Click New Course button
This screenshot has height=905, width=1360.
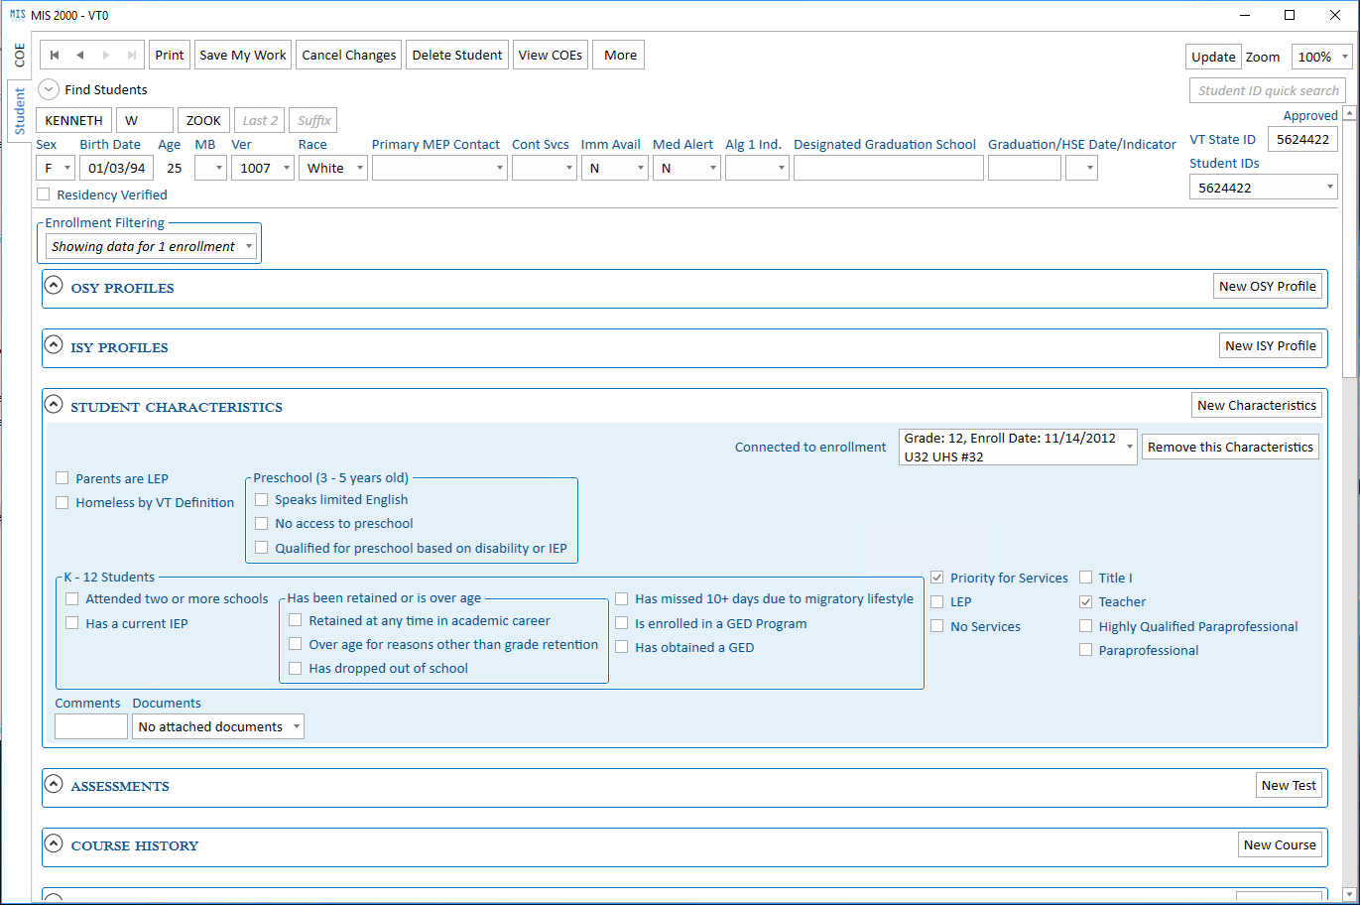[1280, 844]
